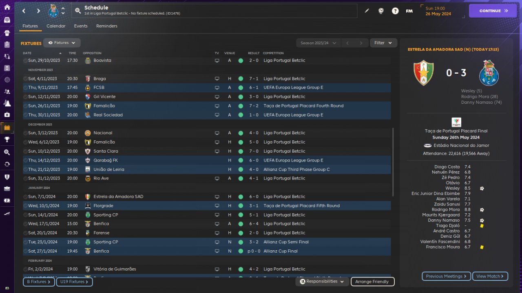Screen dimensions: 522x293
Task: Click the search magnifier in top bar
Action: [78, 11]
